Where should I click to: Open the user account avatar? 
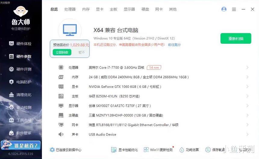click(x=224, y=9)
